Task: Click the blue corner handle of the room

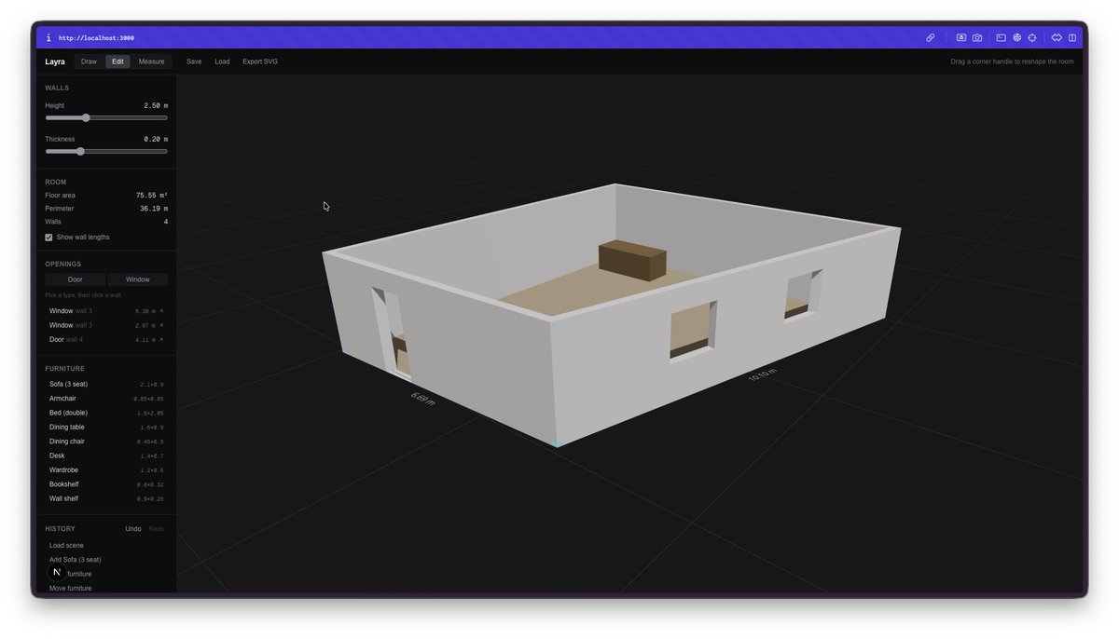Action: (x=558, y=444)
